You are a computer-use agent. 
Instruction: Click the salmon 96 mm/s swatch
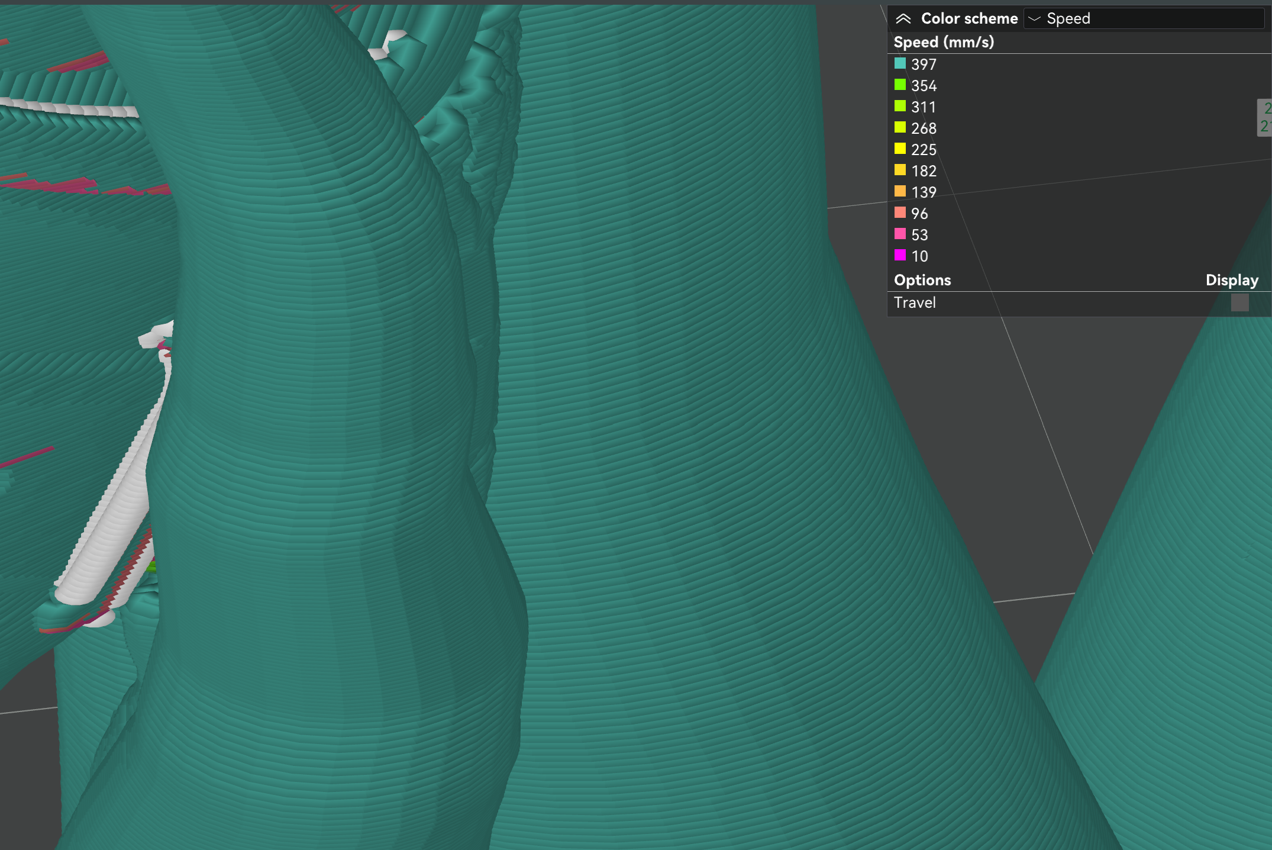[x=900, y=211]
